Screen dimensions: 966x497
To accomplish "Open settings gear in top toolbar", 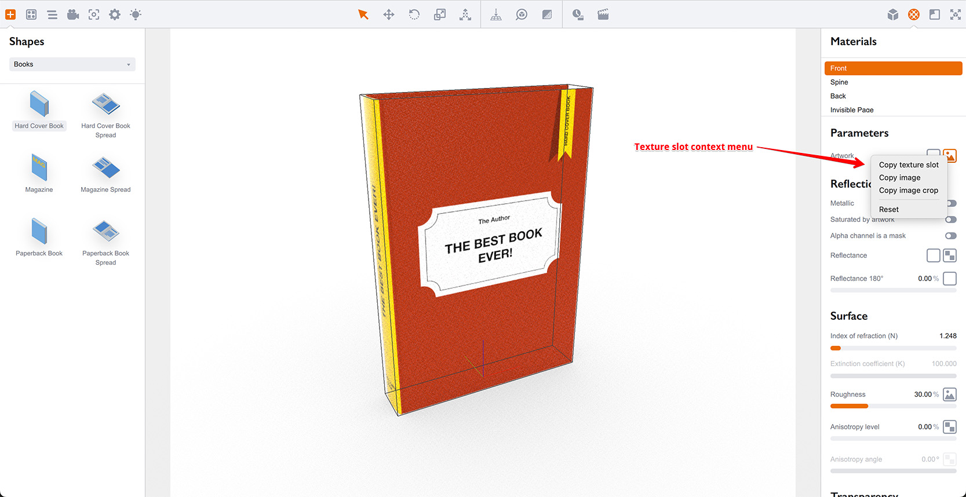I will [x=115, y=14].
